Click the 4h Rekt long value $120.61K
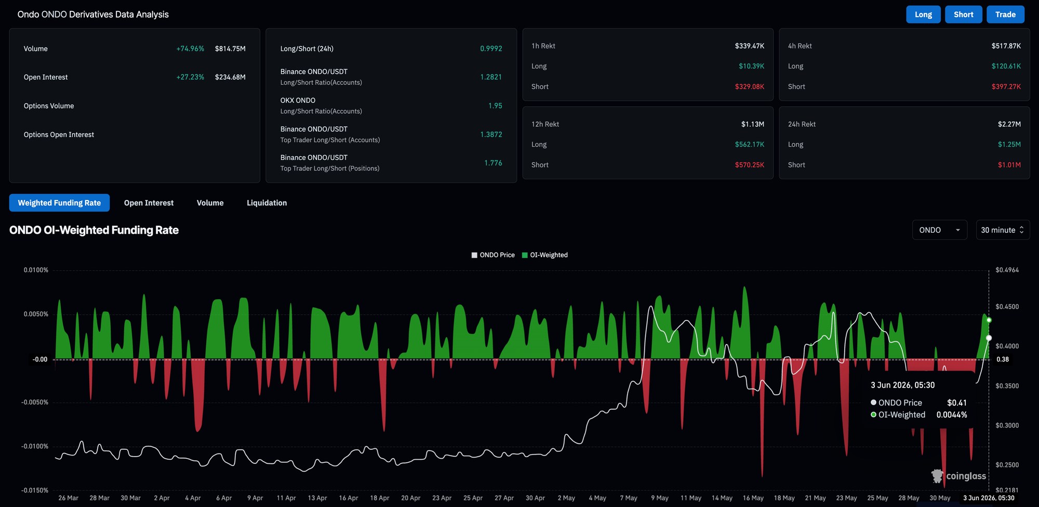The image size is (1039, 507). [1006, 66]
